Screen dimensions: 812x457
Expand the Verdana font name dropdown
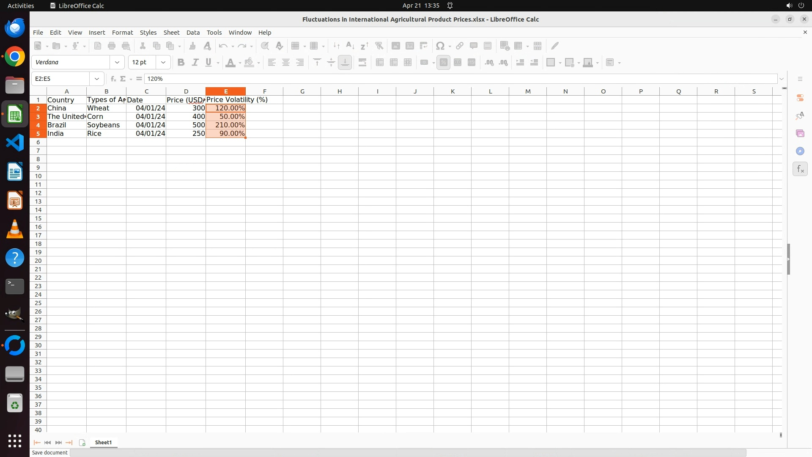[117, 63]
